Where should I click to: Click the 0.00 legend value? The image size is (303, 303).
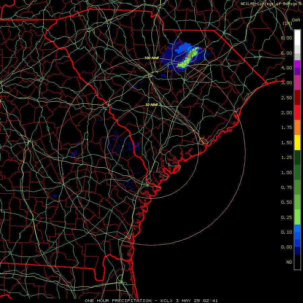click(x=287, y=247)
